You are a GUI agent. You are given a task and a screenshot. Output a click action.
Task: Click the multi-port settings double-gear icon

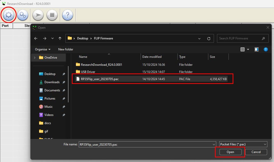(23, 15)
